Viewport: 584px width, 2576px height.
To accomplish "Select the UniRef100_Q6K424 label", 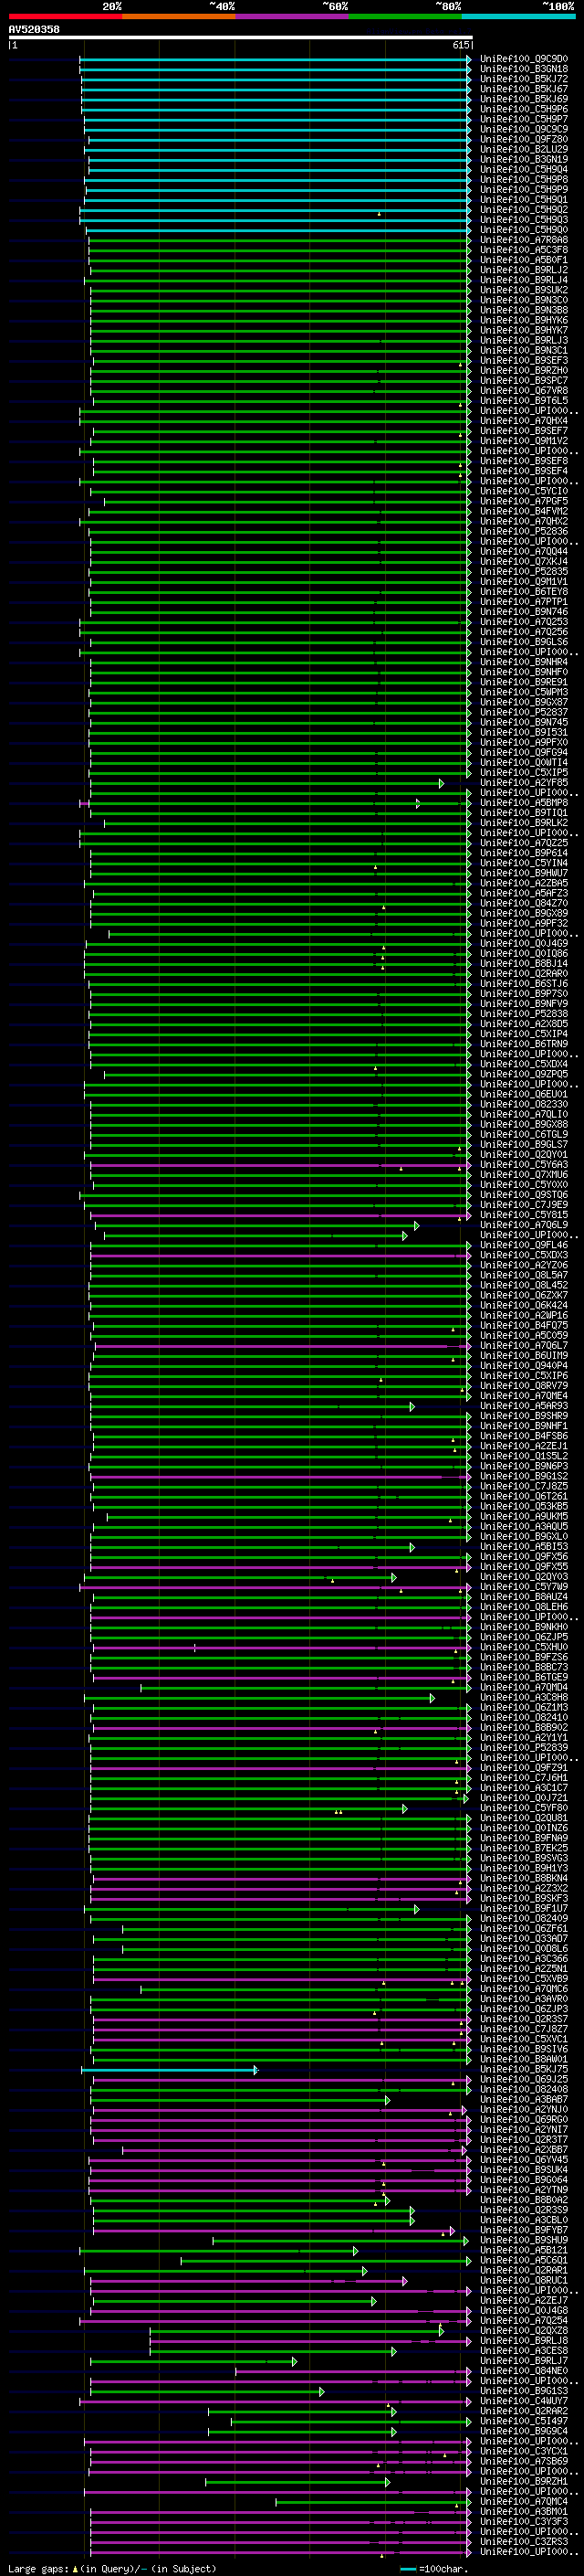I will click(x=524, y=1305).
